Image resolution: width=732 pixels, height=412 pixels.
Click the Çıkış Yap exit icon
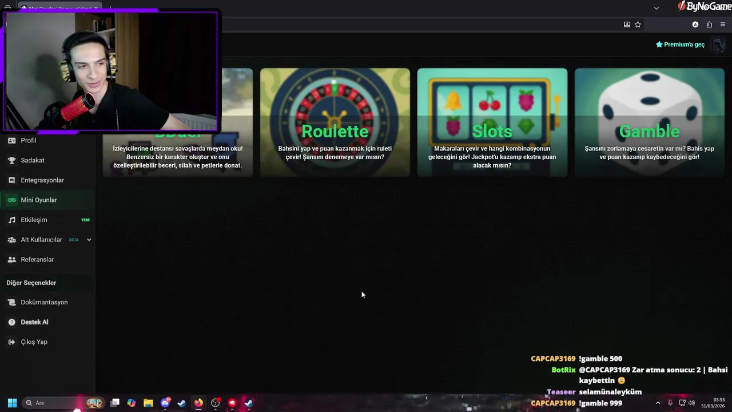coord(11,342)
